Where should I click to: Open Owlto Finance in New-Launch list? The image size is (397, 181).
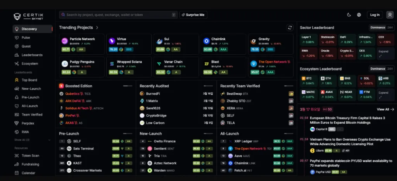pos(176,141)
